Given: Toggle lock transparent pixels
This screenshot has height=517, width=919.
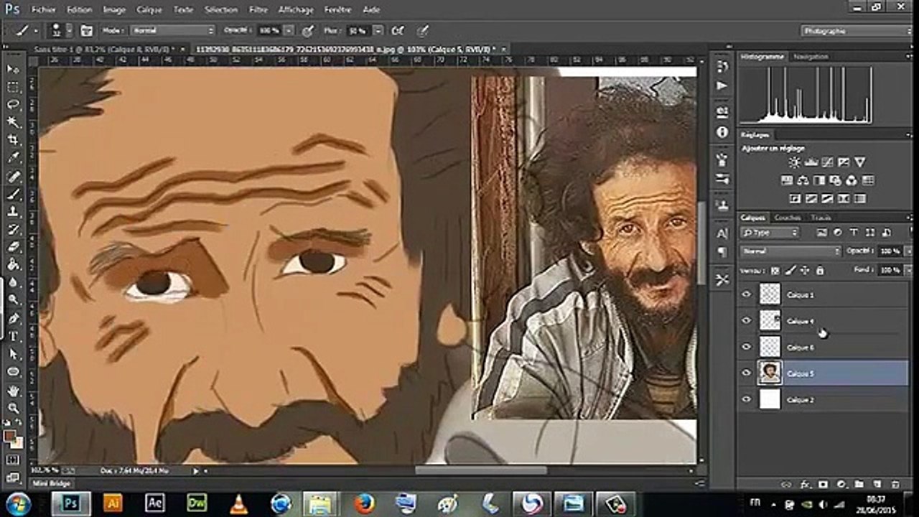Looking at the screenshot, I should coord(775,271).
